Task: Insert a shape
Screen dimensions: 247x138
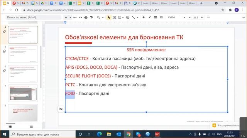Action: click(127, 18)
